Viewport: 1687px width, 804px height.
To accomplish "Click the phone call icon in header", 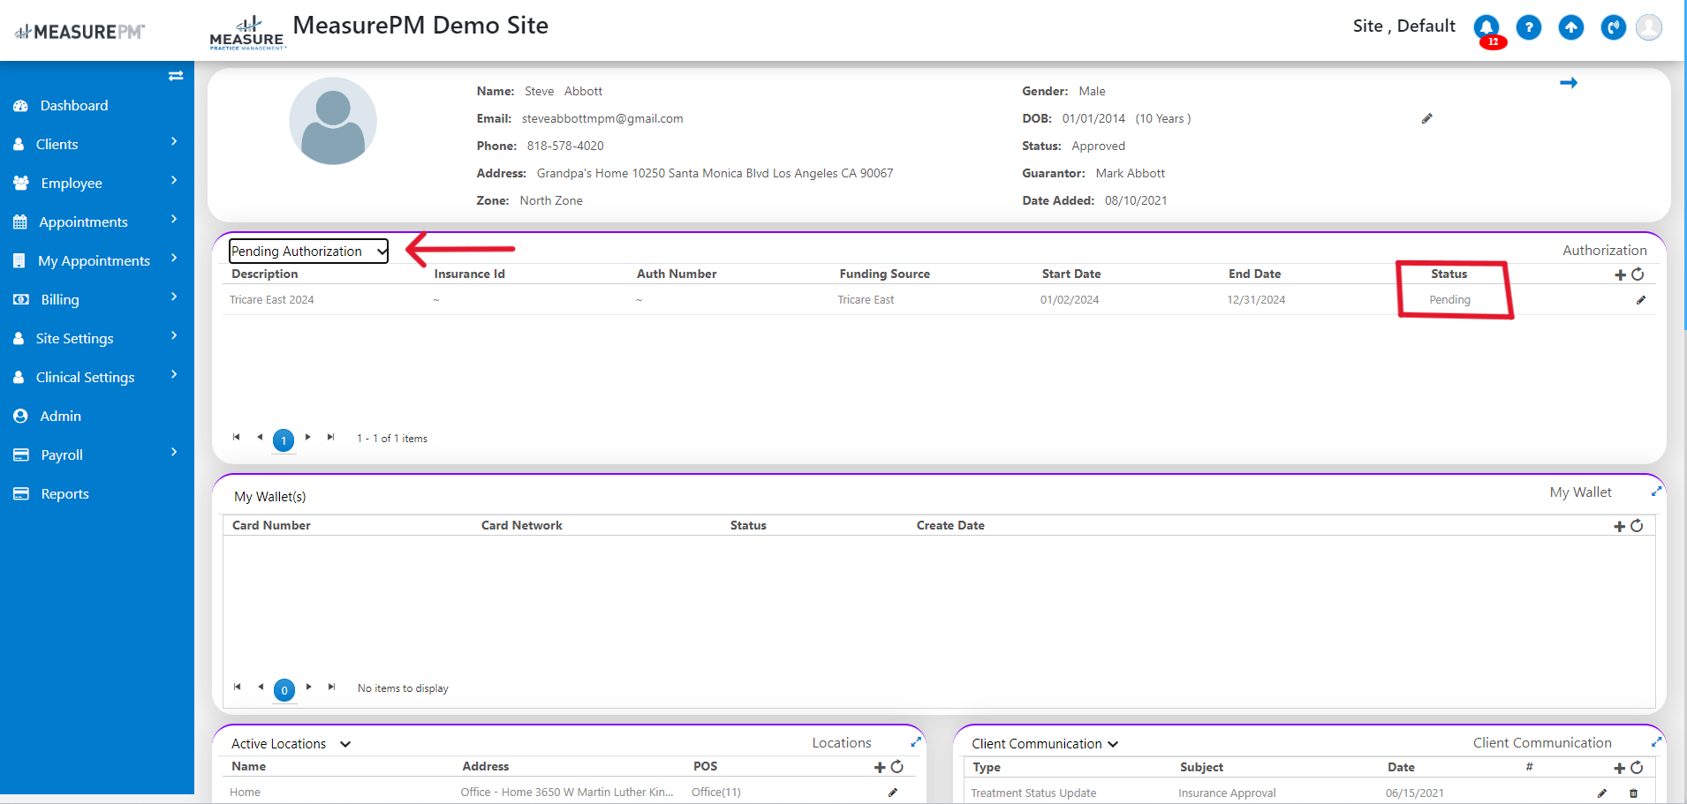I will pyautogui.click(x=1614, y=28).
